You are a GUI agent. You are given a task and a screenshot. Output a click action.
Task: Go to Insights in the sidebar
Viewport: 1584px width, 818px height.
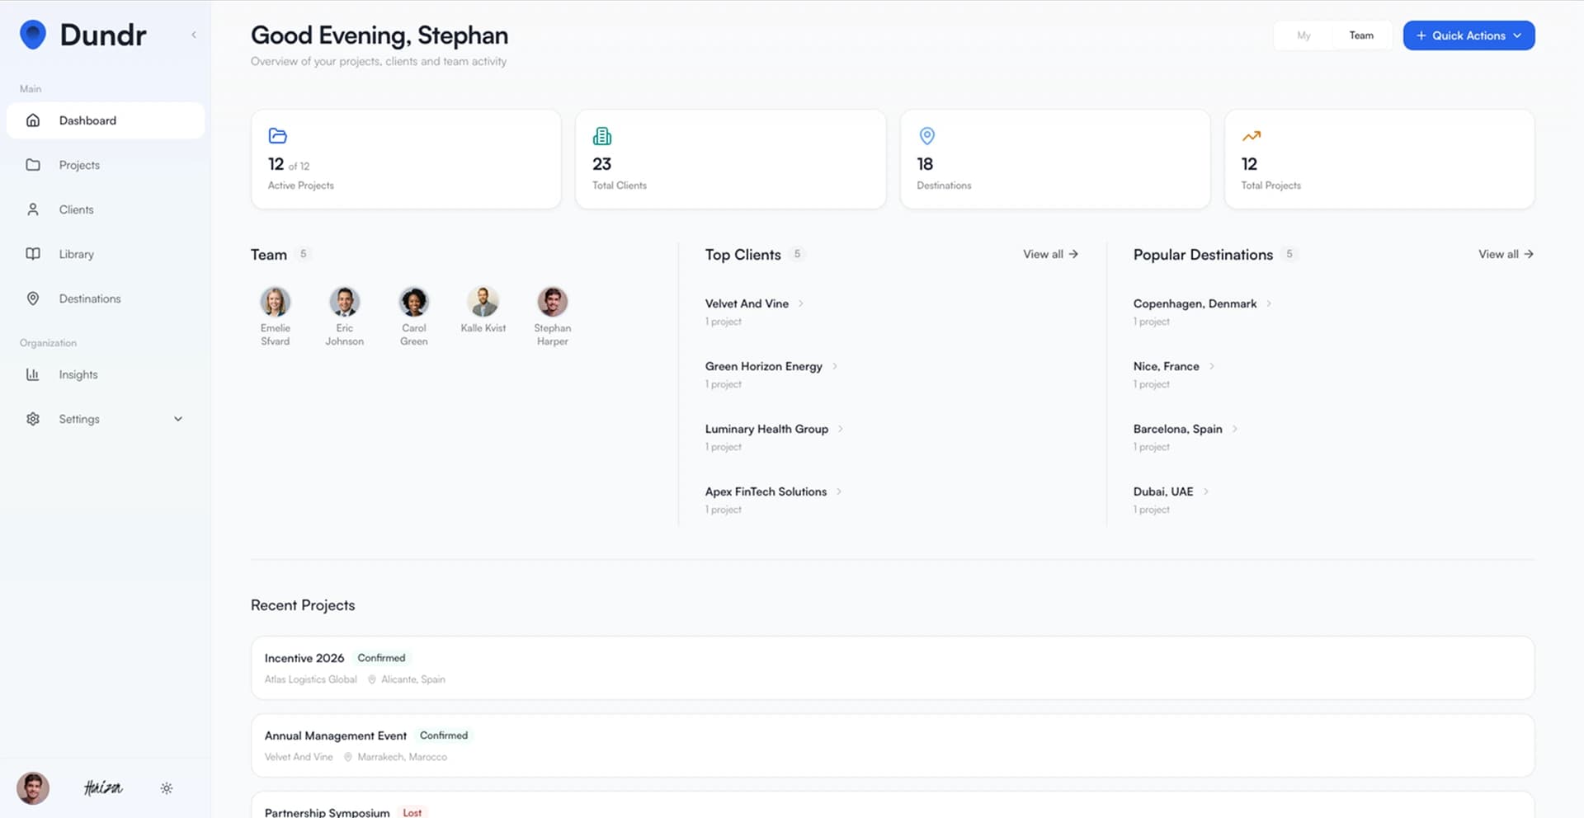pos(106,374)
